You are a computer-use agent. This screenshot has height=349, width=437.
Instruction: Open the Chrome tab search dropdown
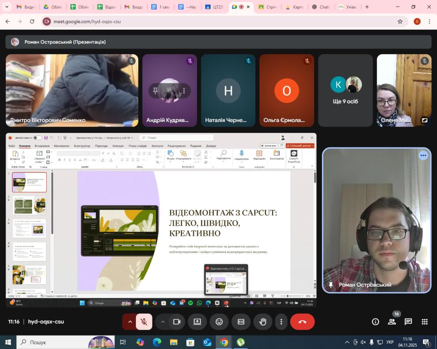7,7
